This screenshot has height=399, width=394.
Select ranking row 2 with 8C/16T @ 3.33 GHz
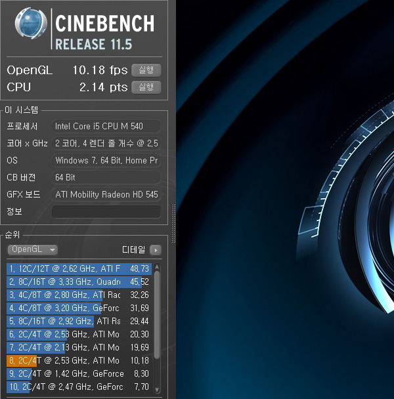click(79, 282)
